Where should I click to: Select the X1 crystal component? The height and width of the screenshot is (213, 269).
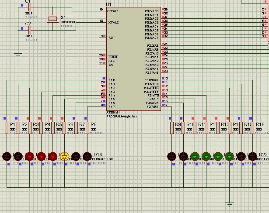(52, 18)
